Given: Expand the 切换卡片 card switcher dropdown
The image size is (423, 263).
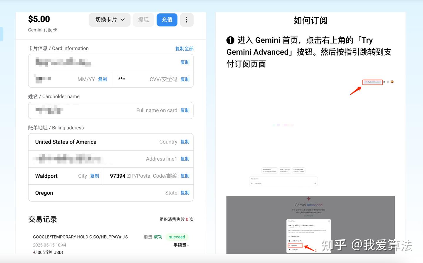Looking at the screenshot, I should 110,20.
